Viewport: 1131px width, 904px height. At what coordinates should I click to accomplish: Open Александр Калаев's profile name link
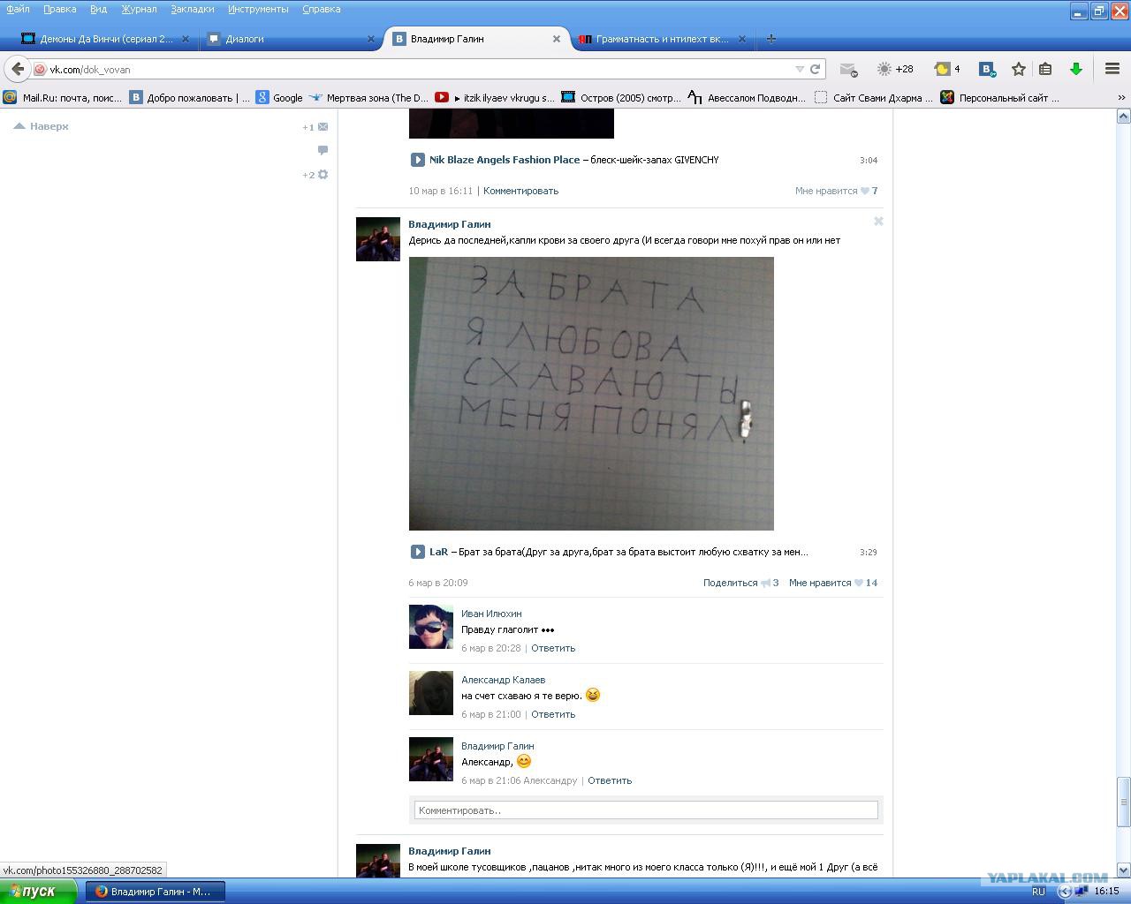point(503,680)
